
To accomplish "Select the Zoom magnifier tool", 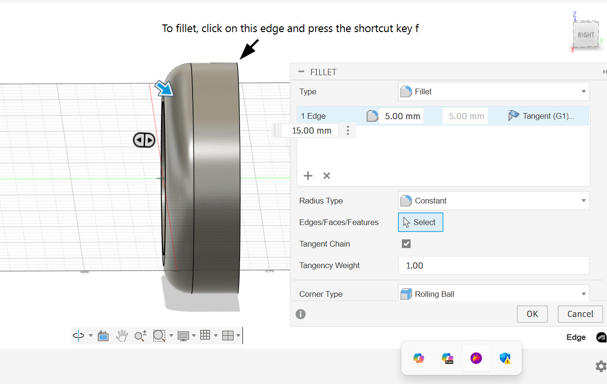I will click(x=140, y=336).
